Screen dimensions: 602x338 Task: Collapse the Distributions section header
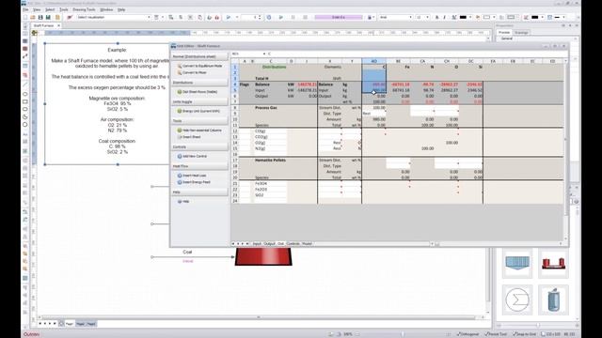click(199, 83)
